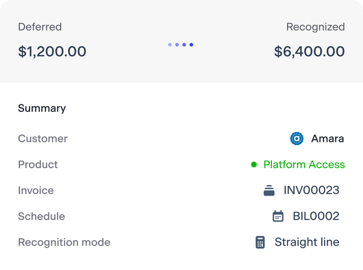Screen dimensions: 363x270
Task: Click the Amara customer avatar icon
Action: (296, 139)
